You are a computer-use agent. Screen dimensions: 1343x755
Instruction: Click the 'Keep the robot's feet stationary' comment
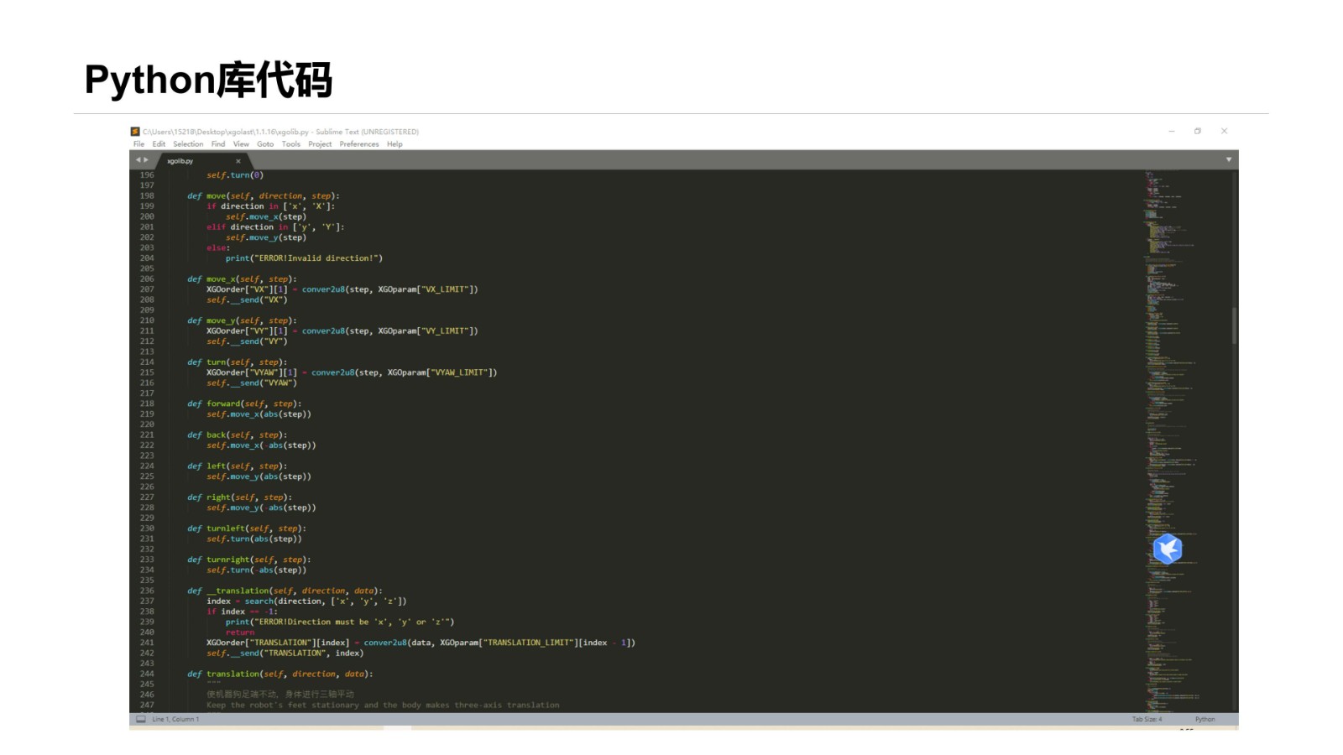point(383,706)
